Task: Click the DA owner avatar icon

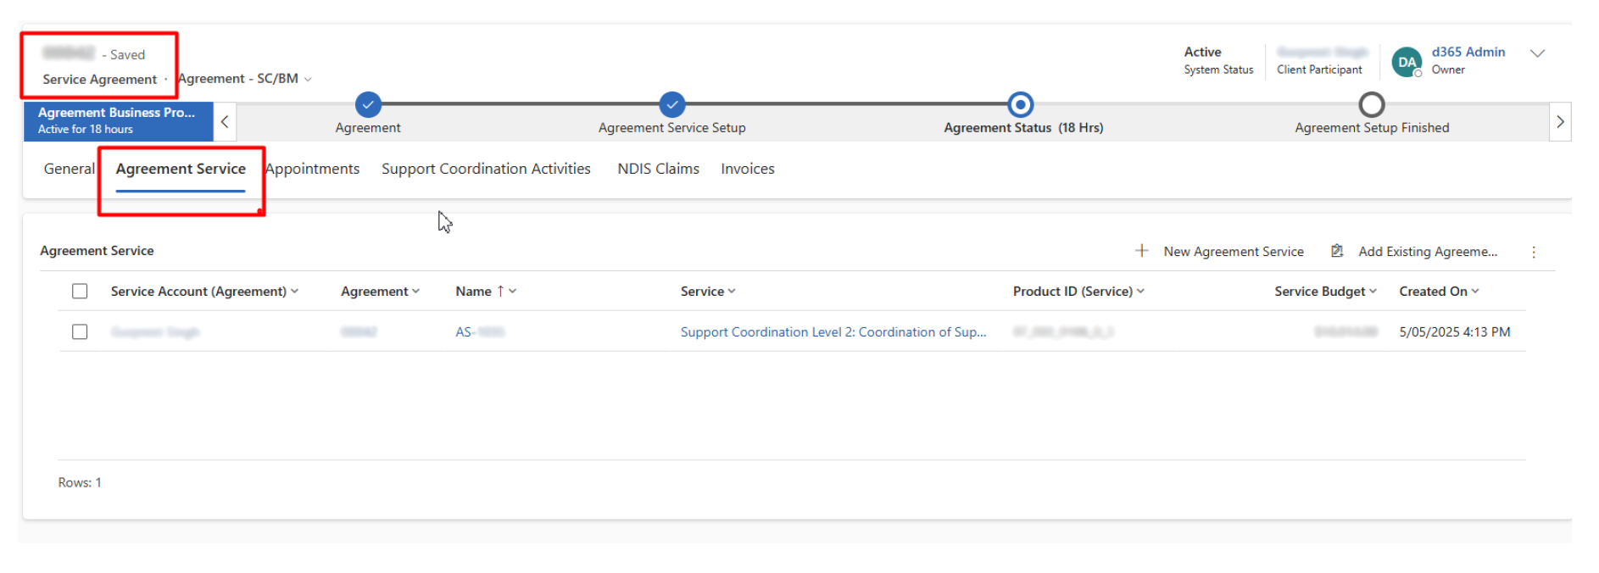Action: pos(1407,62)
